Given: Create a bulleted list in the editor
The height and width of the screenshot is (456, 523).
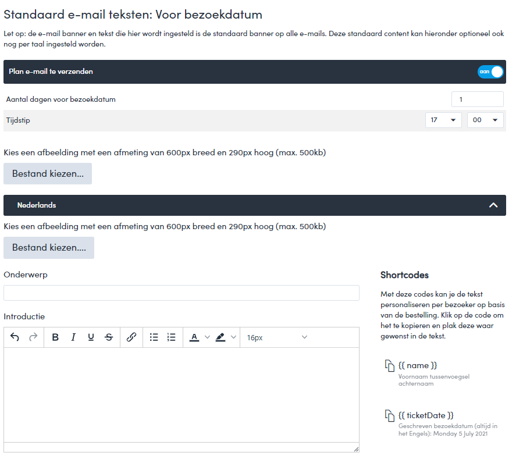Looking at the screenshot, I should click(x=154, y=337).
